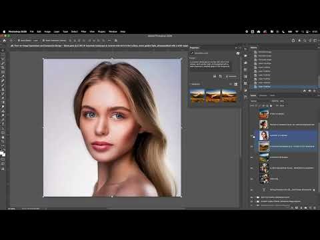The image size is (320, 240).
Task: Switch to the Paths tab
Action: pos(272,95)
